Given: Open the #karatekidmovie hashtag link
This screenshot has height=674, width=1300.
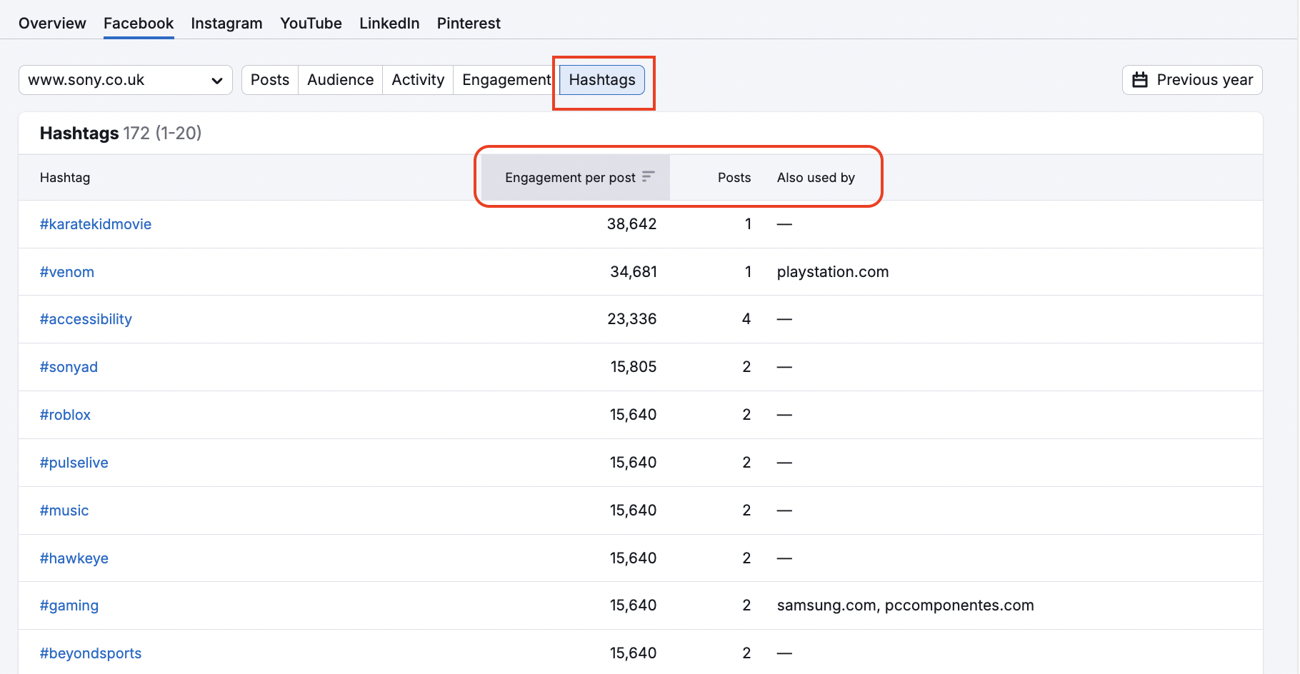Looking at the screenshot, I should coord(96,223).
